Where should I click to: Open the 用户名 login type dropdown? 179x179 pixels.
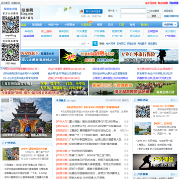tap(112, 11)
